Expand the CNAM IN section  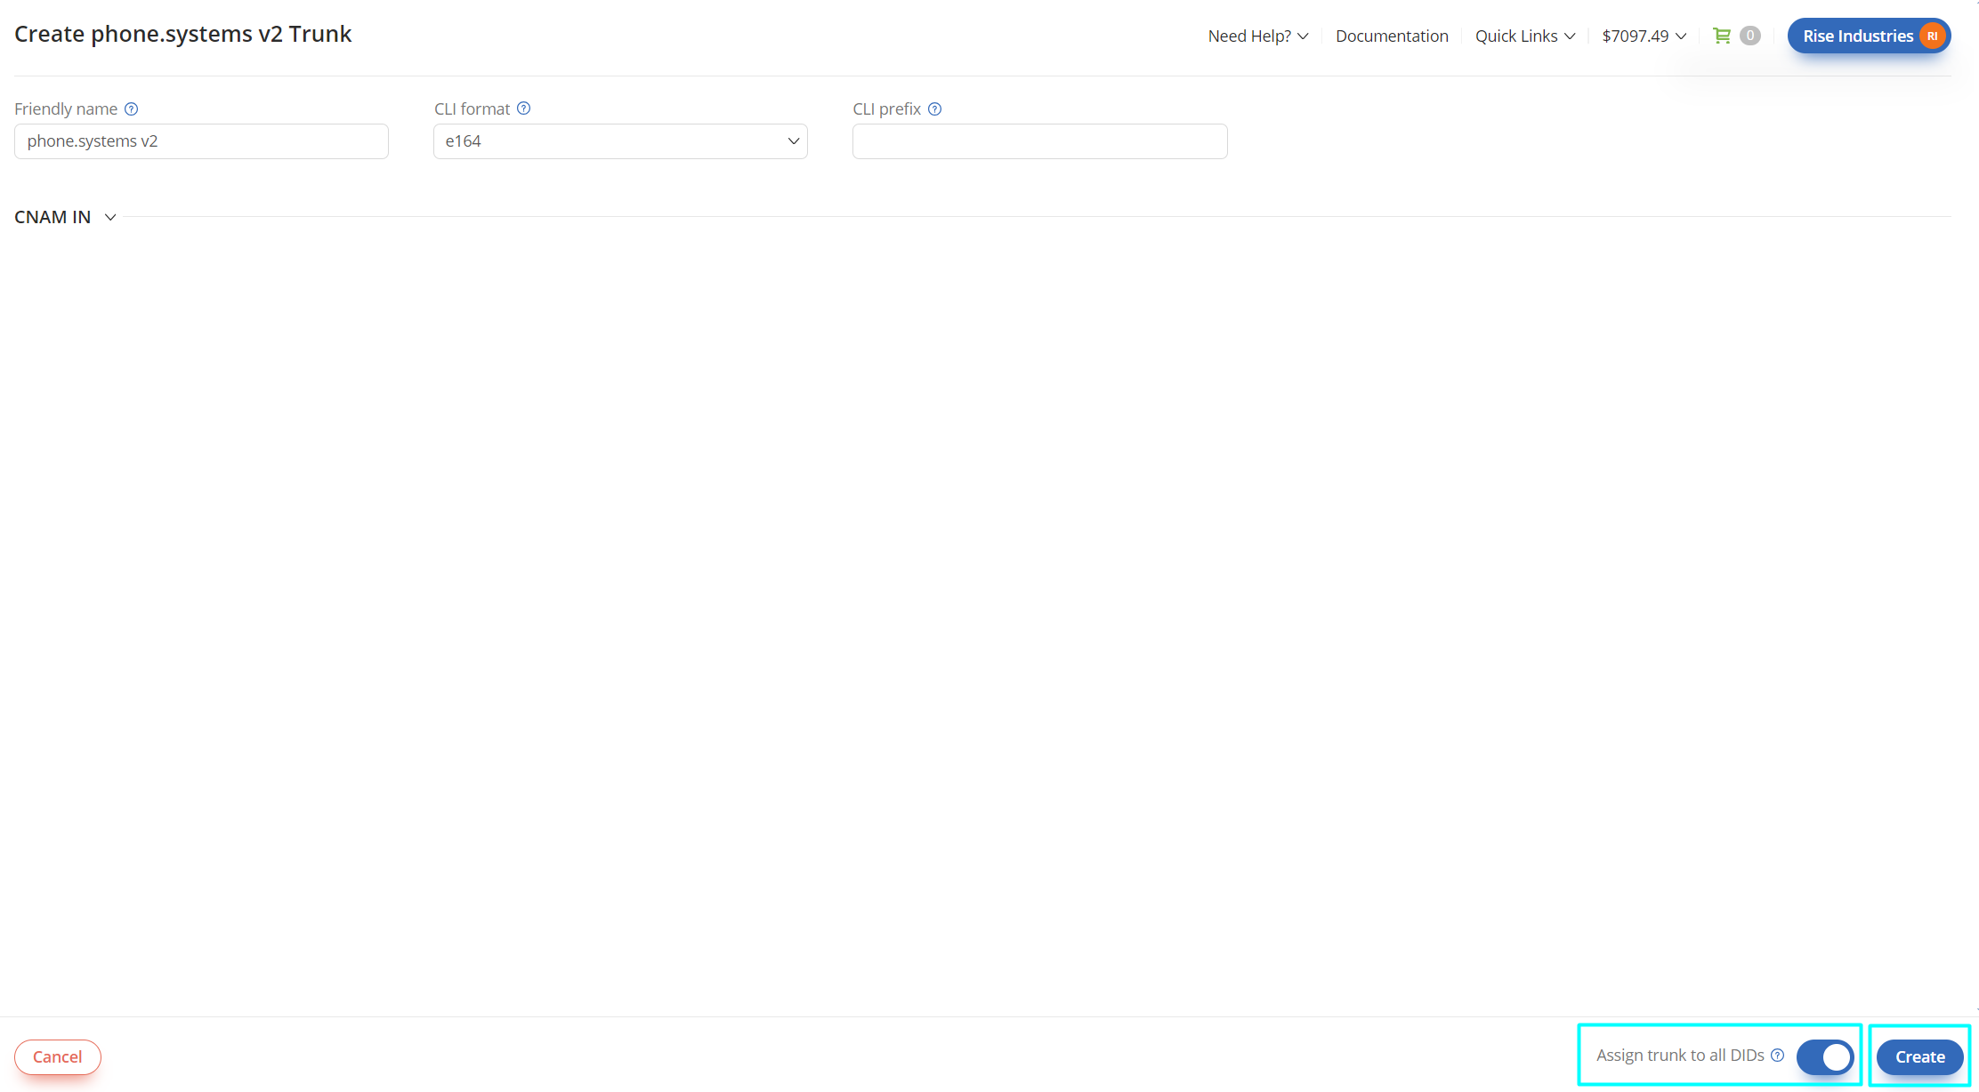coord(65,217)
